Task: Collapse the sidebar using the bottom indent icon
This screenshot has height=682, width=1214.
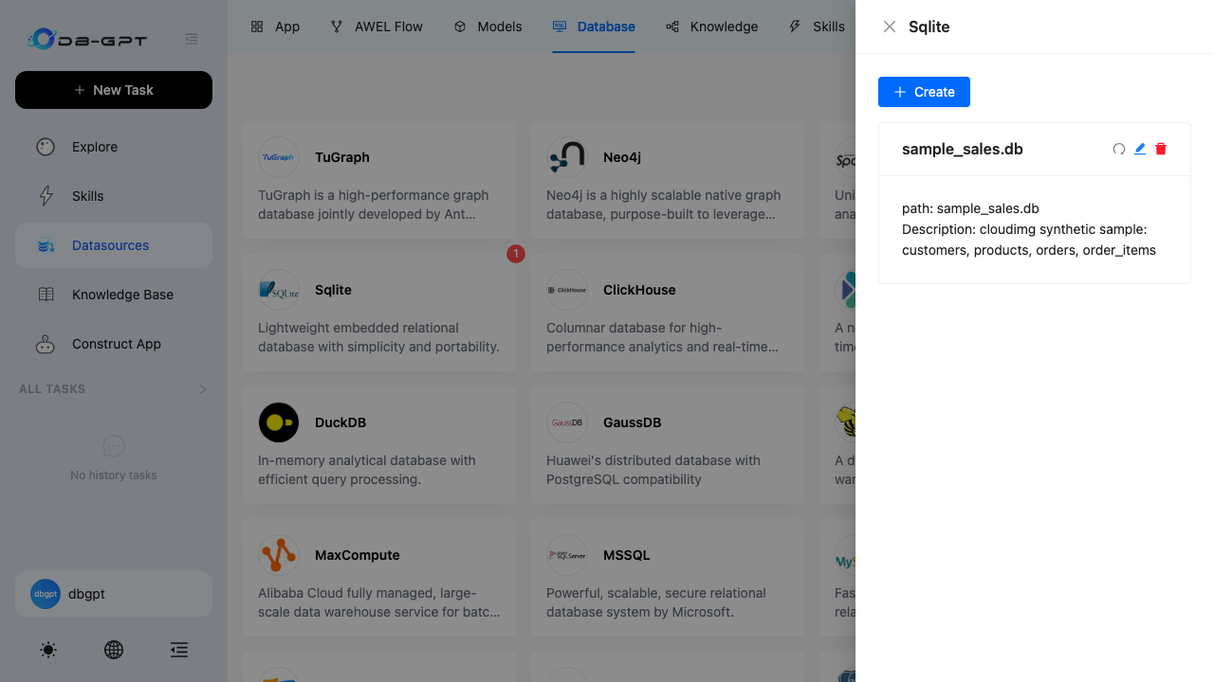Action: tap(179, 650)
